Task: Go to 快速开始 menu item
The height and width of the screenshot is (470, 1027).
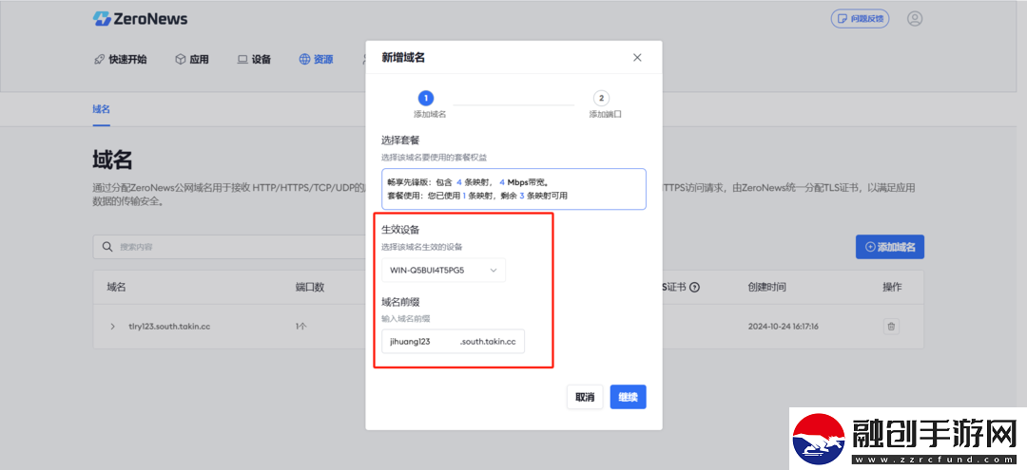Action: pyautogui.click(x=121, y=60)
